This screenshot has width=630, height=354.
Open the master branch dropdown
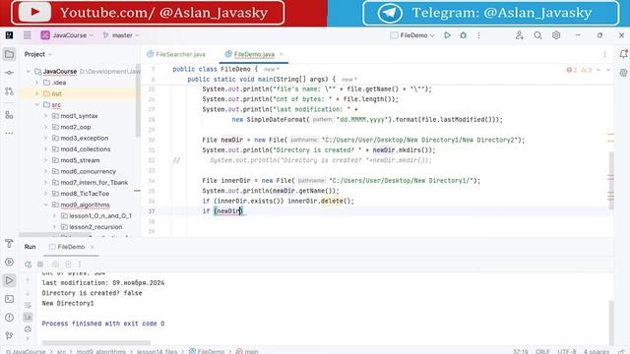coord(120,35)
